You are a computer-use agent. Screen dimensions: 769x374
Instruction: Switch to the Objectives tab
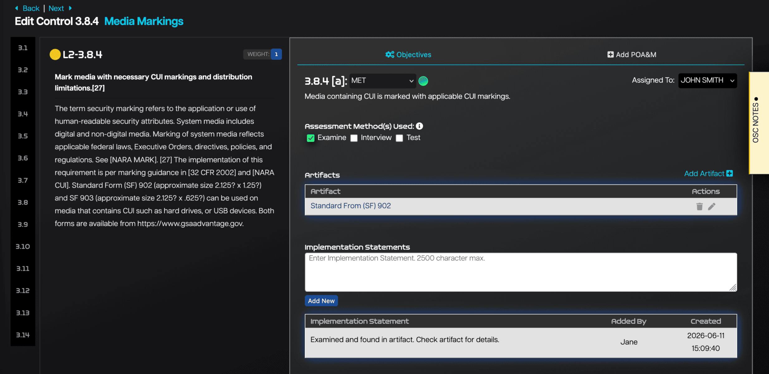click(408, 55)
